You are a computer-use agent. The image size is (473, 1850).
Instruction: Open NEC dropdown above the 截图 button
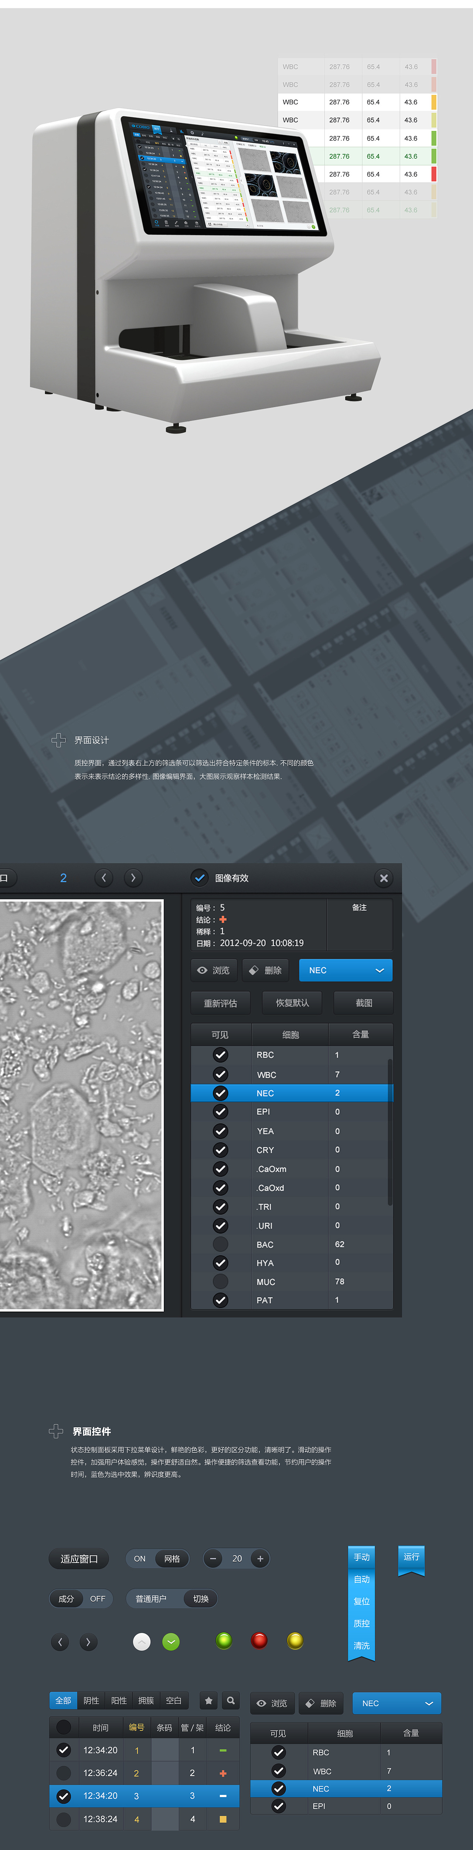pos(346,970)
